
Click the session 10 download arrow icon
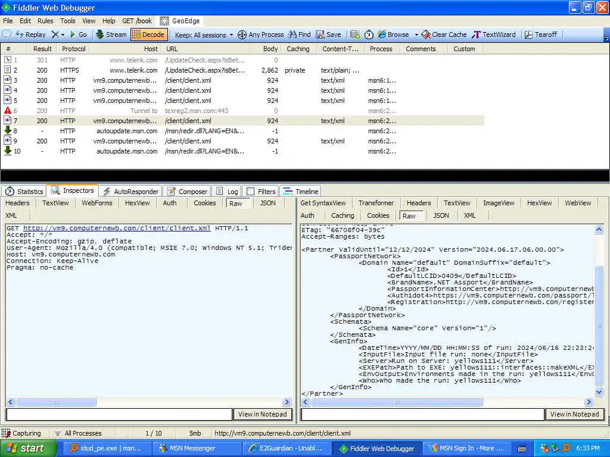tap(7, 151)
